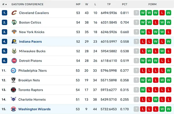
Task: Click the PCT column header
Action: tap(125, 4)
